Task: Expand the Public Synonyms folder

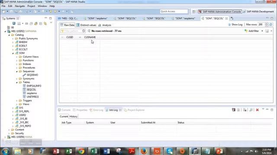Action: 13,39
